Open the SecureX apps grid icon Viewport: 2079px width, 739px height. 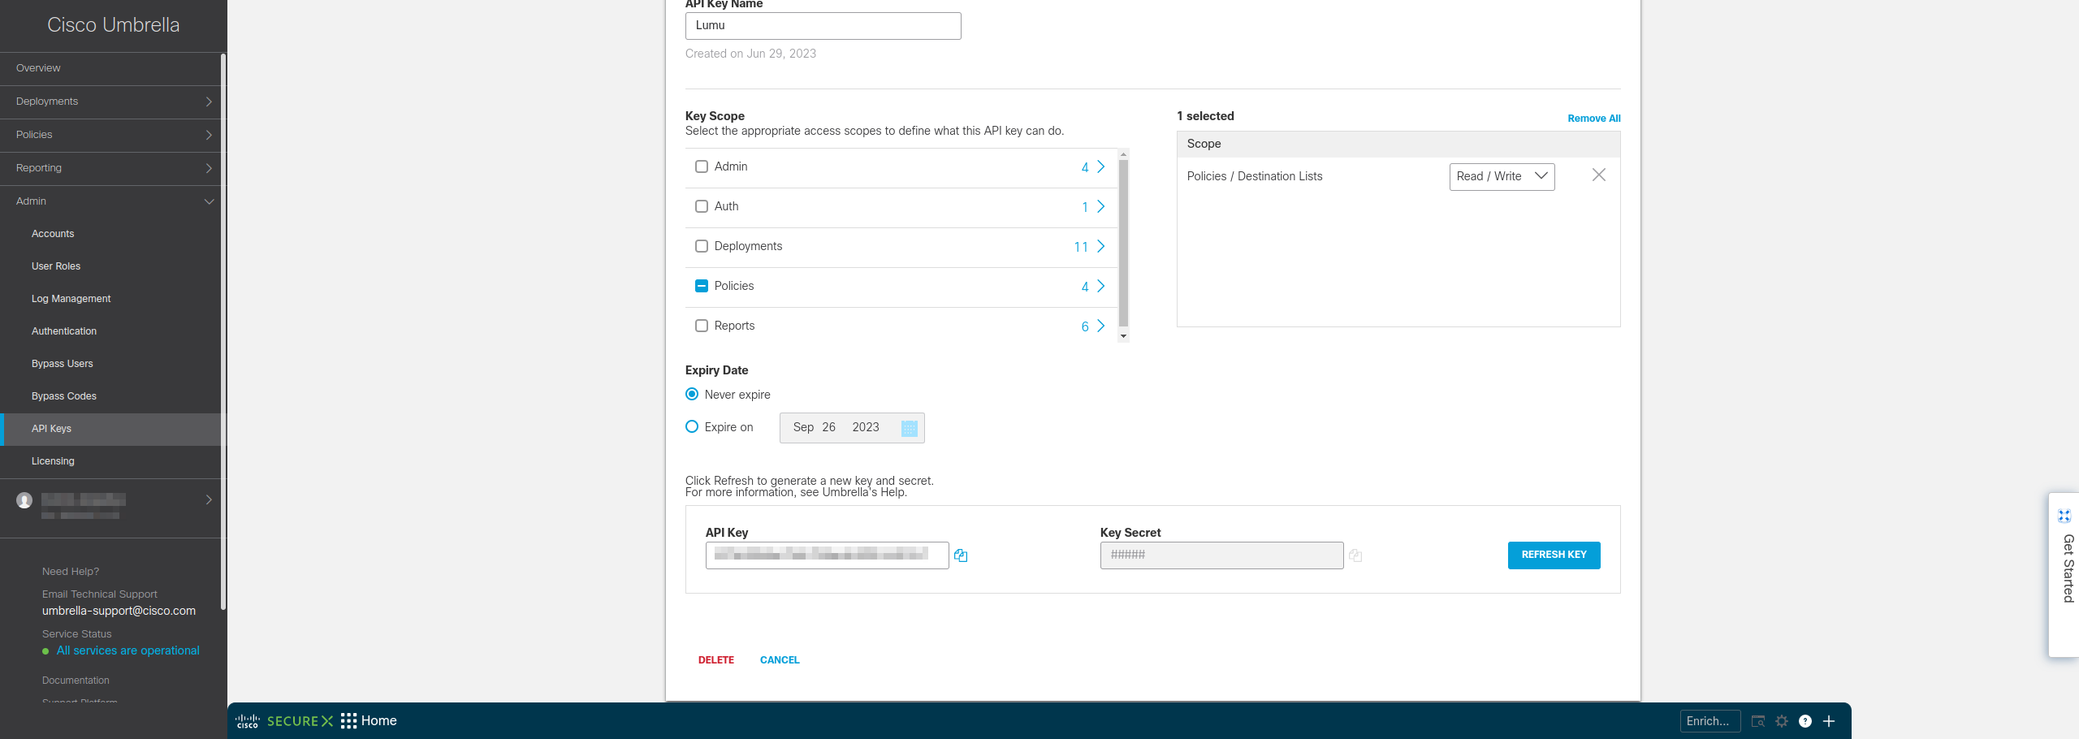tap(348, 721)
